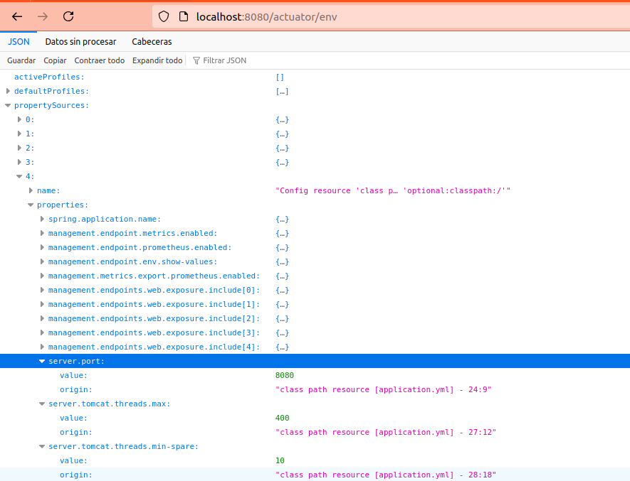Open the Cabeceras tab
Viewport: 630px width, 481px height.
tap(152, 42)
